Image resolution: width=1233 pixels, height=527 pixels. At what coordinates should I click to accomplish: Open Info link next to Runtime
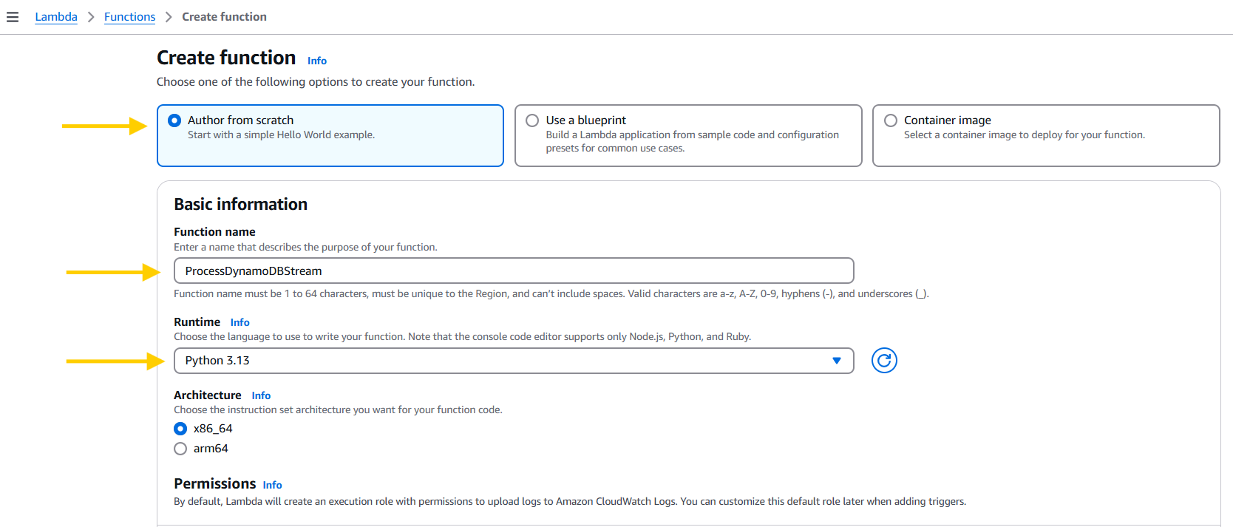tap(240, 322)
